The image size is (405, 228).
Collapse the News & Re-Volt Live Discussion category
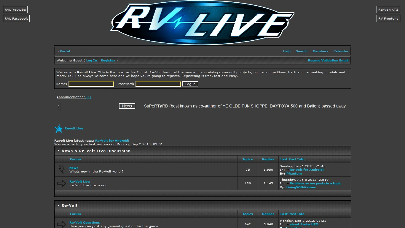(58, 151)
